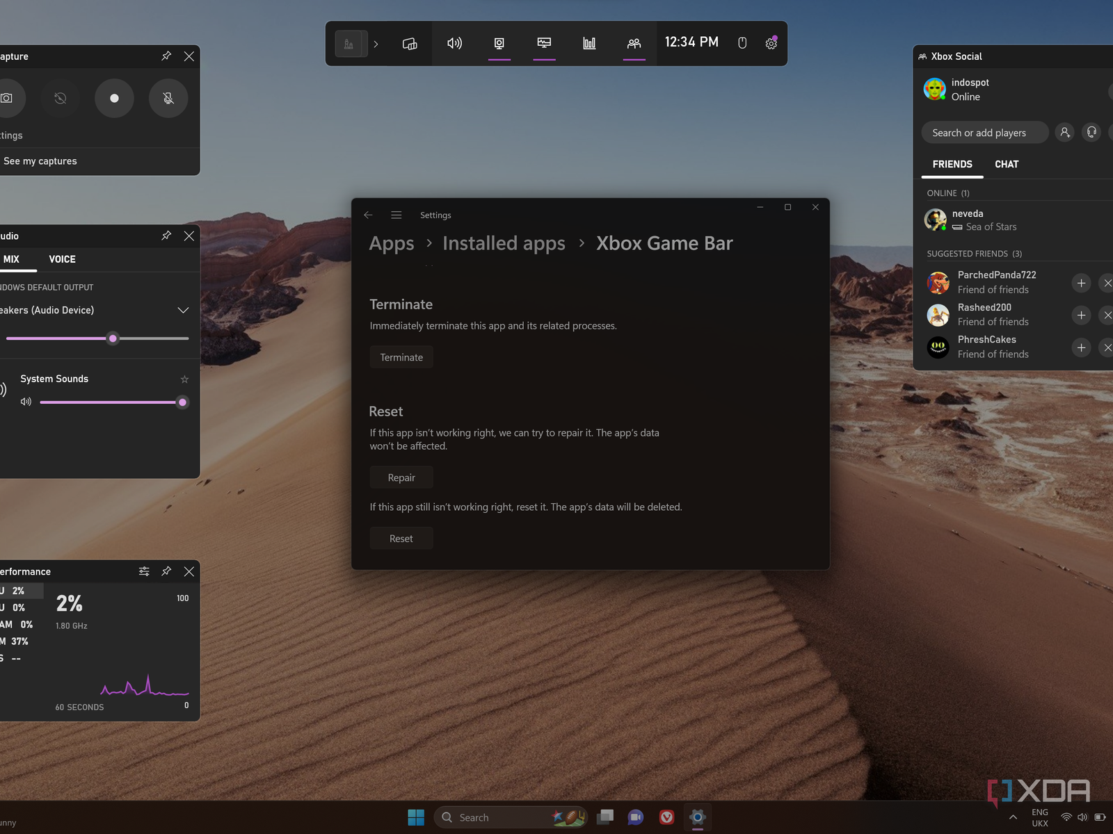Switch to the VOICE tab
The image size is (1113, 834).
click(x=62, y=259)
